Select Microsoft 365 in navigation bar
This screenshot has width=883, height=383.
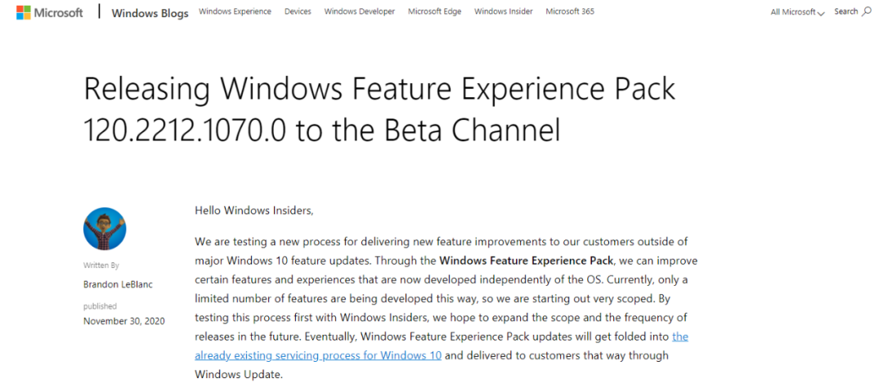point(570,11)
